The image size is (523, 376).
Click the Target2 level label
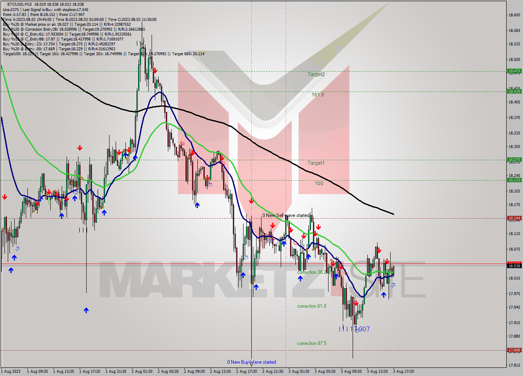(x=316, y=74)
